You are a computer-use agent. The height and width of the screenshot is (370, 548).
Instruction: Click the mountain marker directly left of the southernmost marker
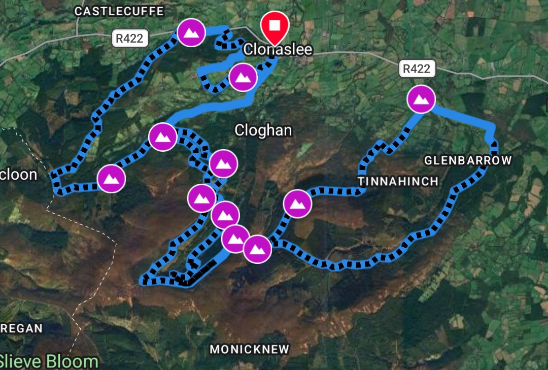235,239
